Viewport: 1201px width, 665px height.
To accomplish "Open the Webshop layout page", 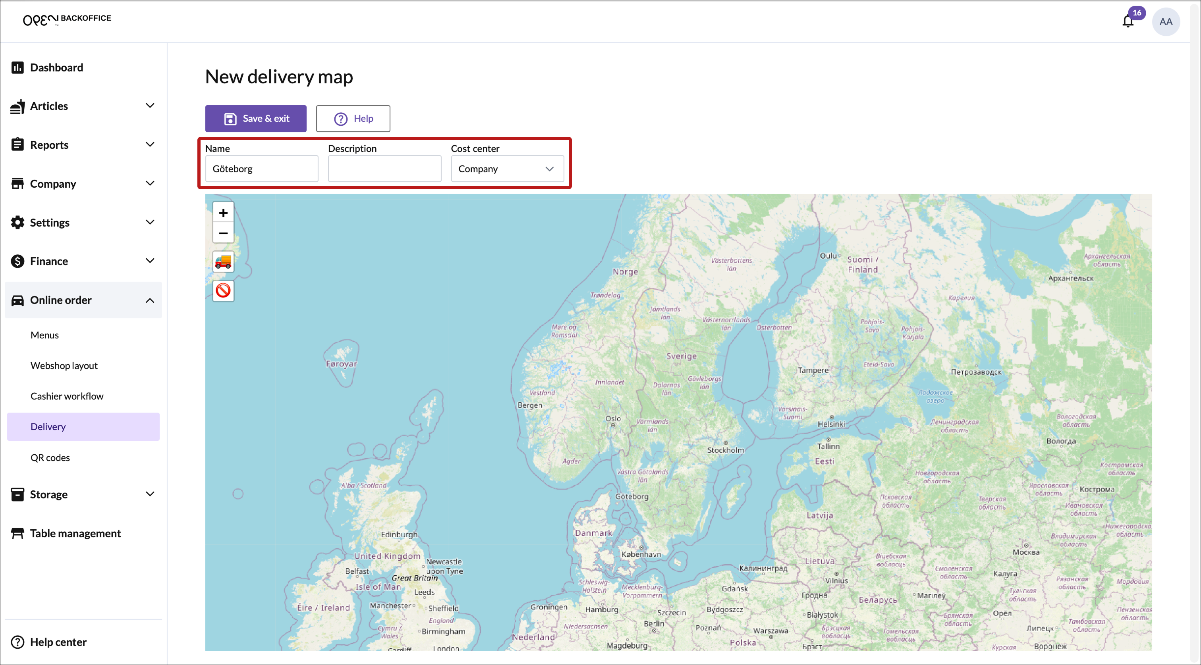I will pos(64,365).
